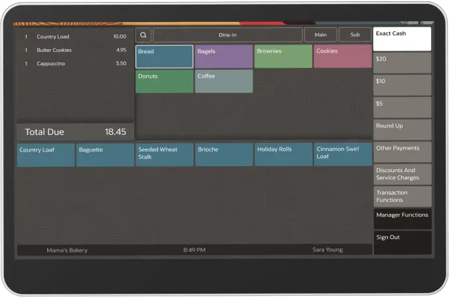449x297 pixels.
Task: Add Cinnamon Swirl Loaf to order
Action: tap(342, 155)
